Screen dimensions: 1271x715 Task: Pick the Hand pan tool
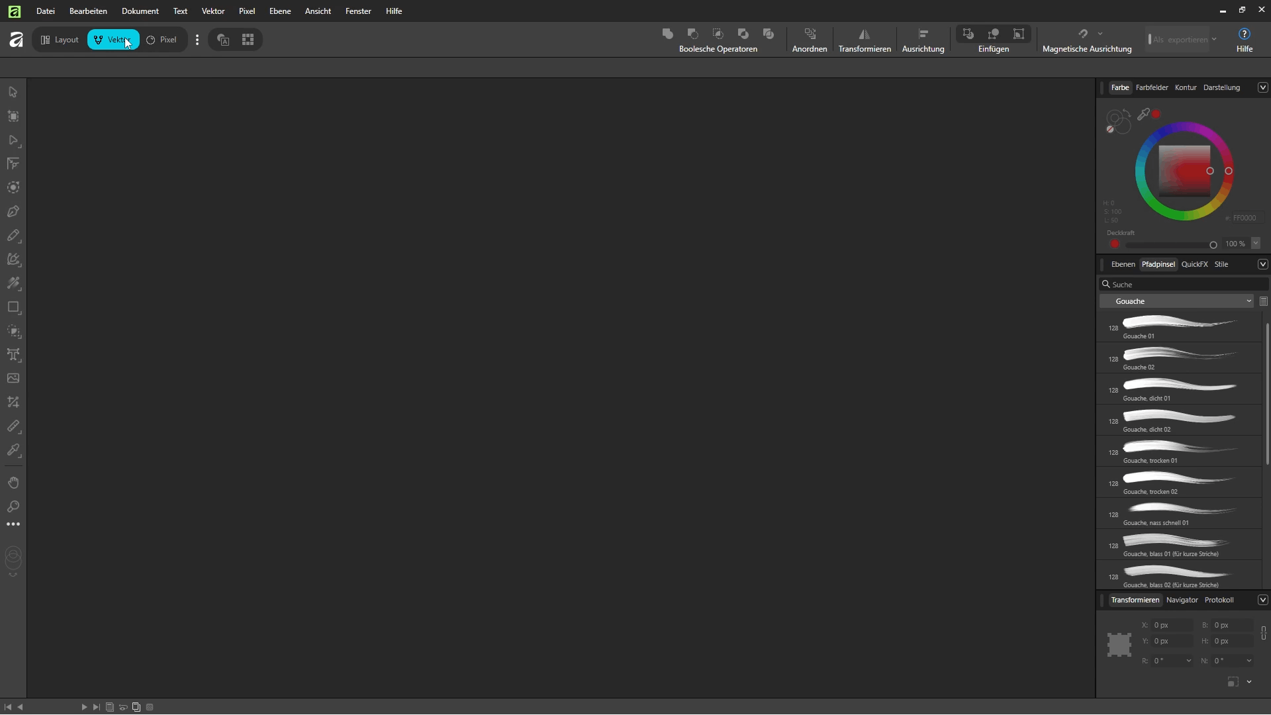point(13,483)
